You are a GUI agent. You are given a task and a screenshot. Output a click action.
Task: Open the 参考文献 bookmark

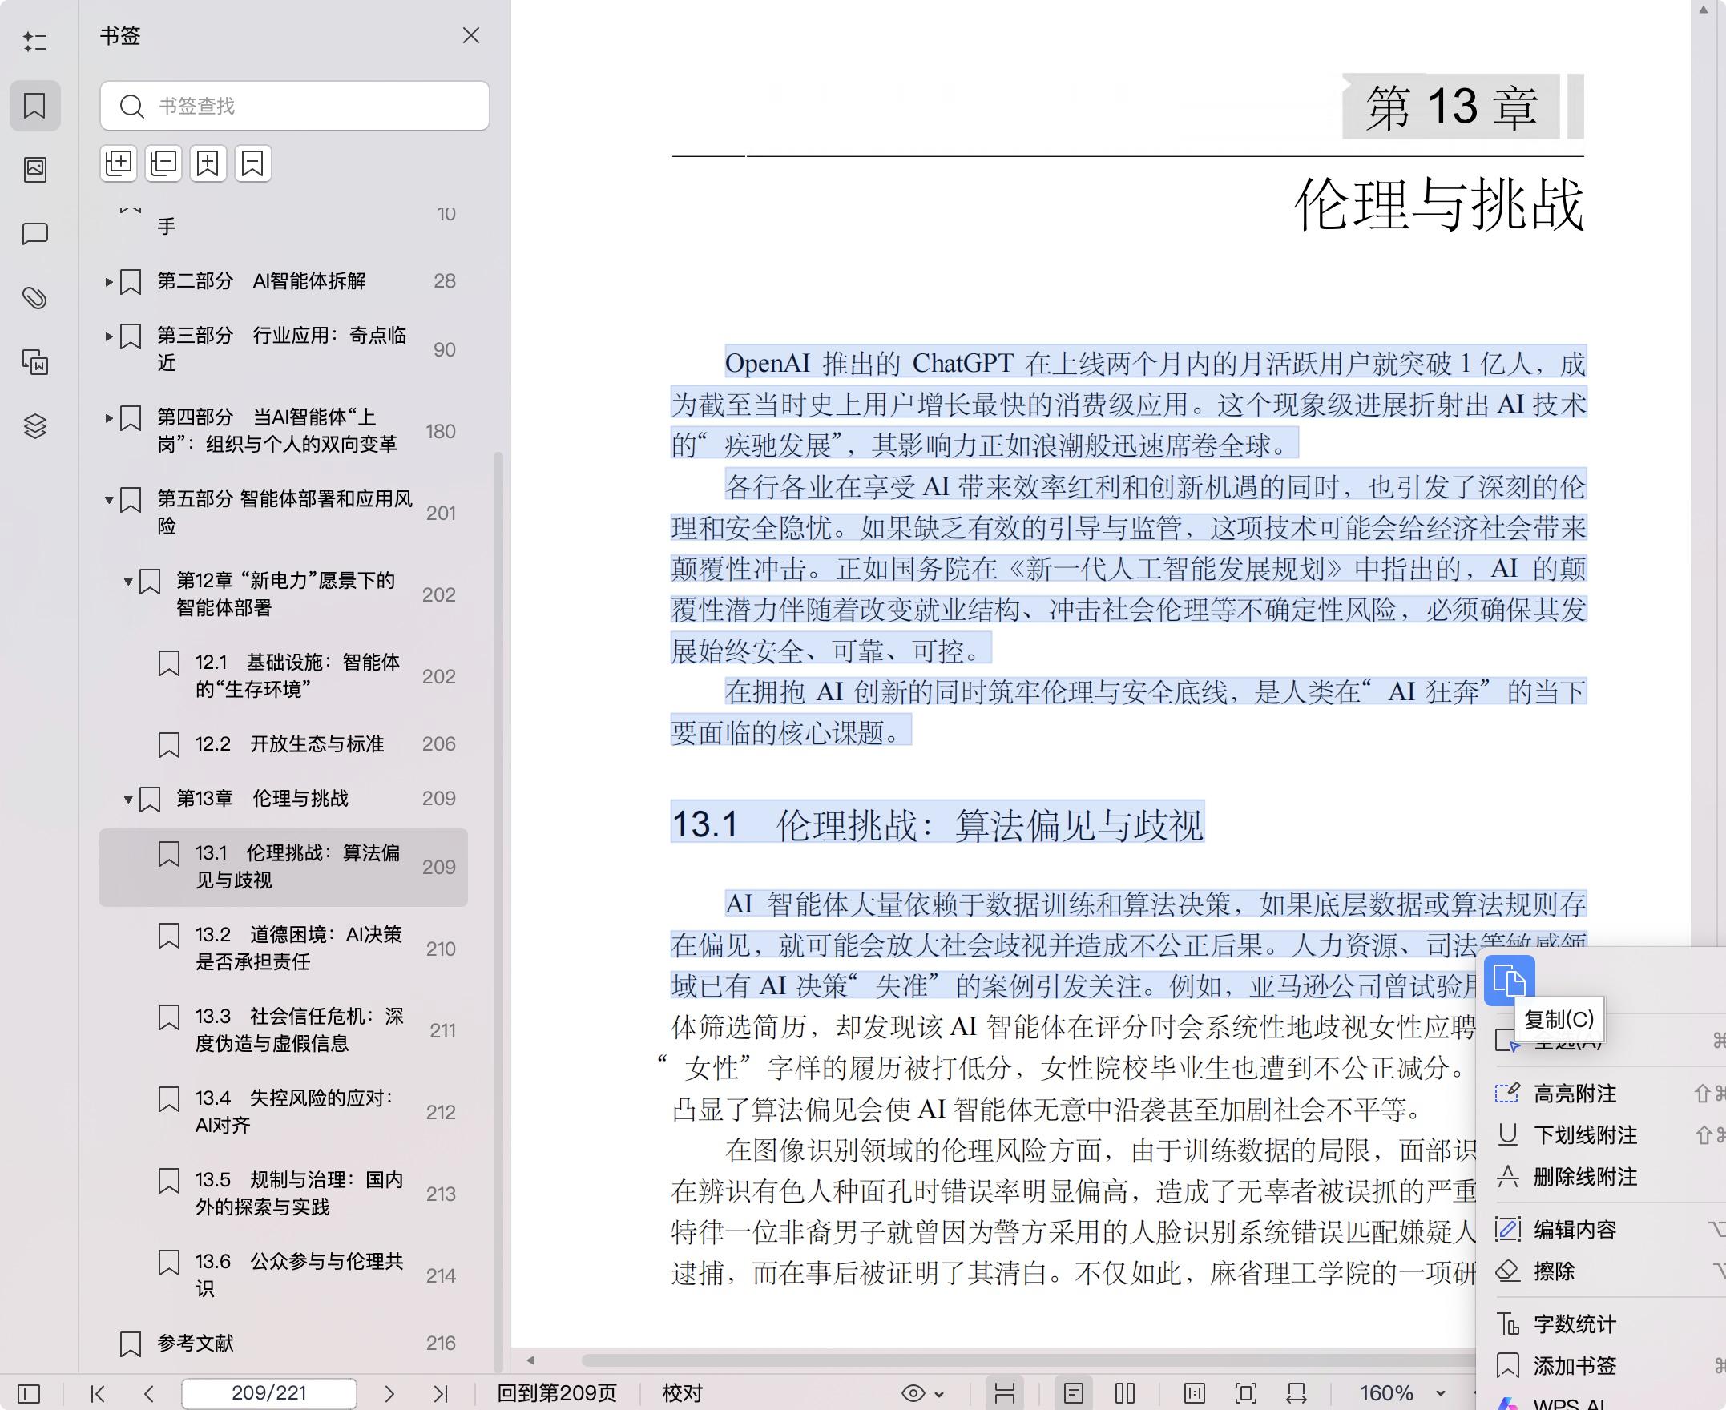pos(284,1344)
